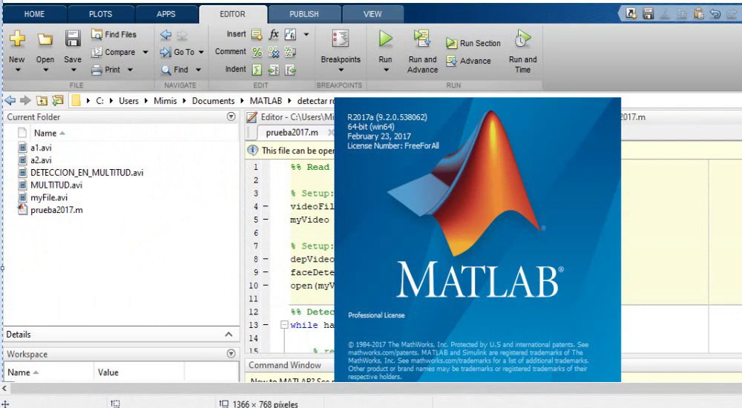Select the prueba2017.m editor tab
The width and height of the screenshot is (742, 408).
pyautogui.click(x=292, y=133)
